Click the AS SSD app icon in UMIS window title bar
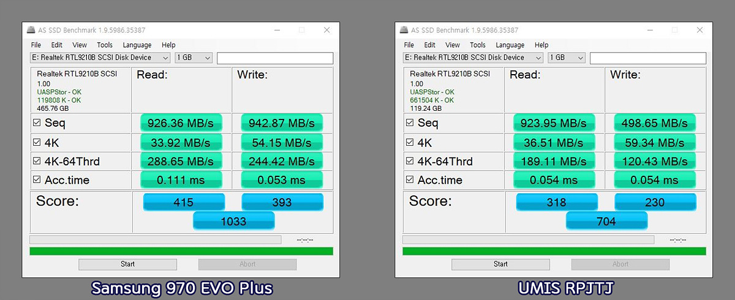The width and height of the screenshot is (735, 300). (x=404, y=30)
